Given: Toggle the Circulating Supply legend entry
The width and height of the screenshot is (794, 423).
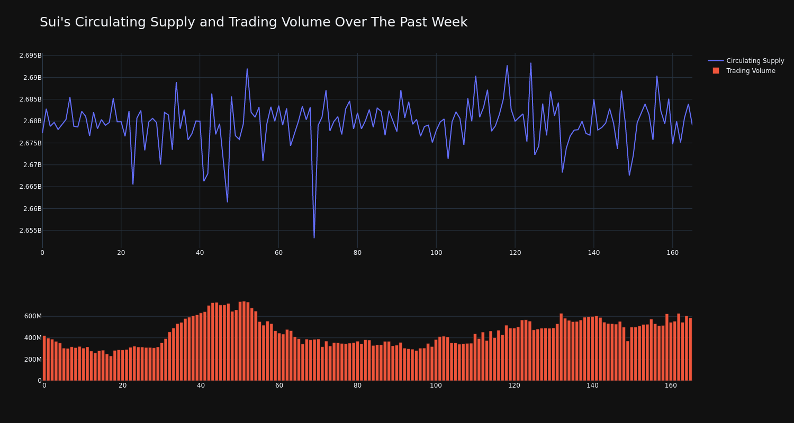Looking at the screenshot, I should 746,61.
